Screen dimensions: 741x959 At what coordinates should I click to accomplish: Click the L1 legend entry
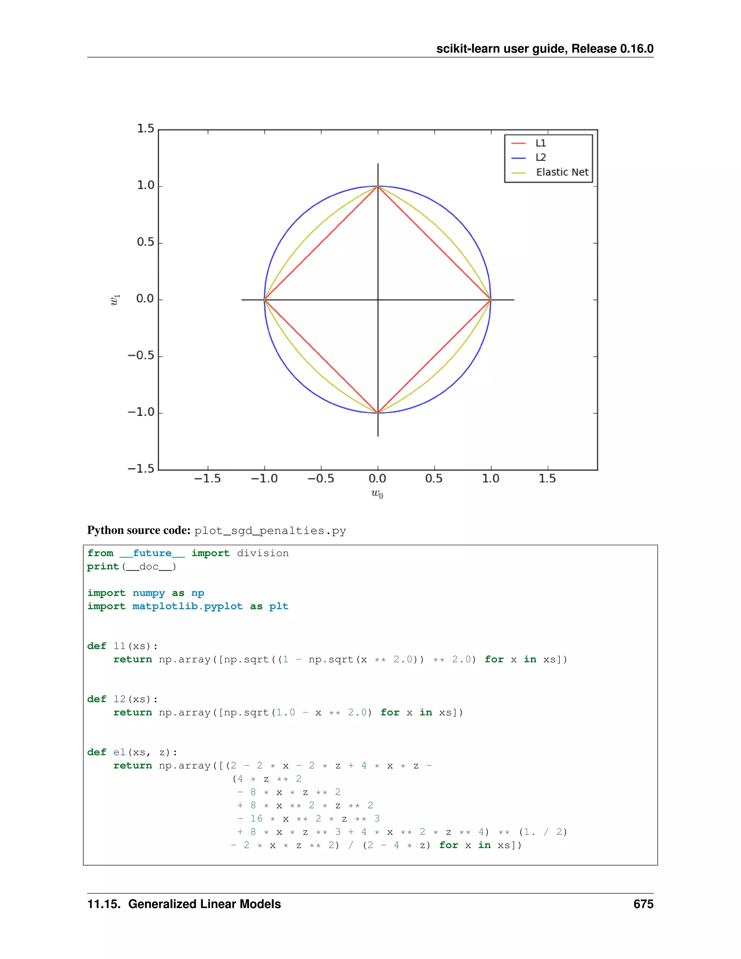(x=529, y=143)
